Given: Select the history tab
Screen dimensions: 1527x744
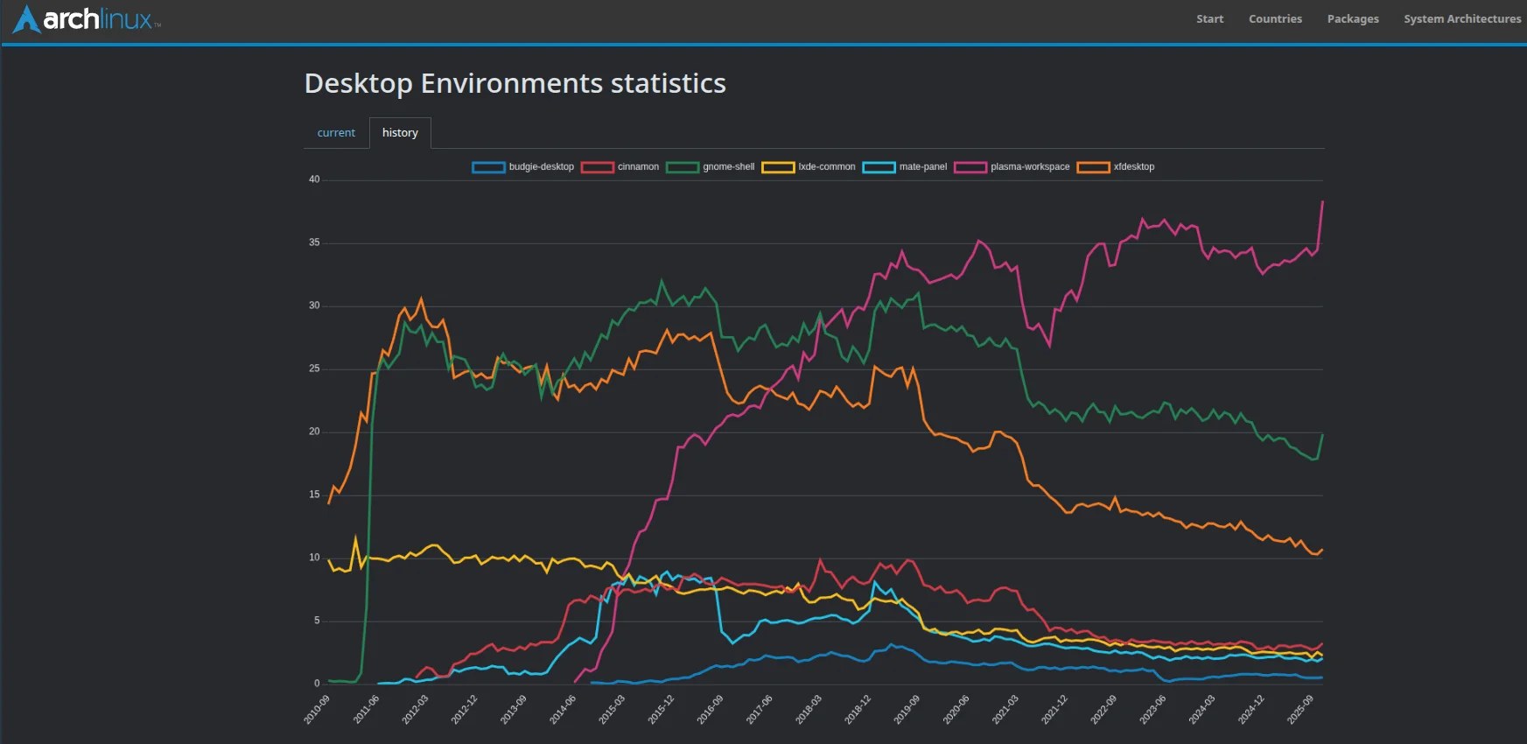Looking at the screenshot, I should click(400, 133).
